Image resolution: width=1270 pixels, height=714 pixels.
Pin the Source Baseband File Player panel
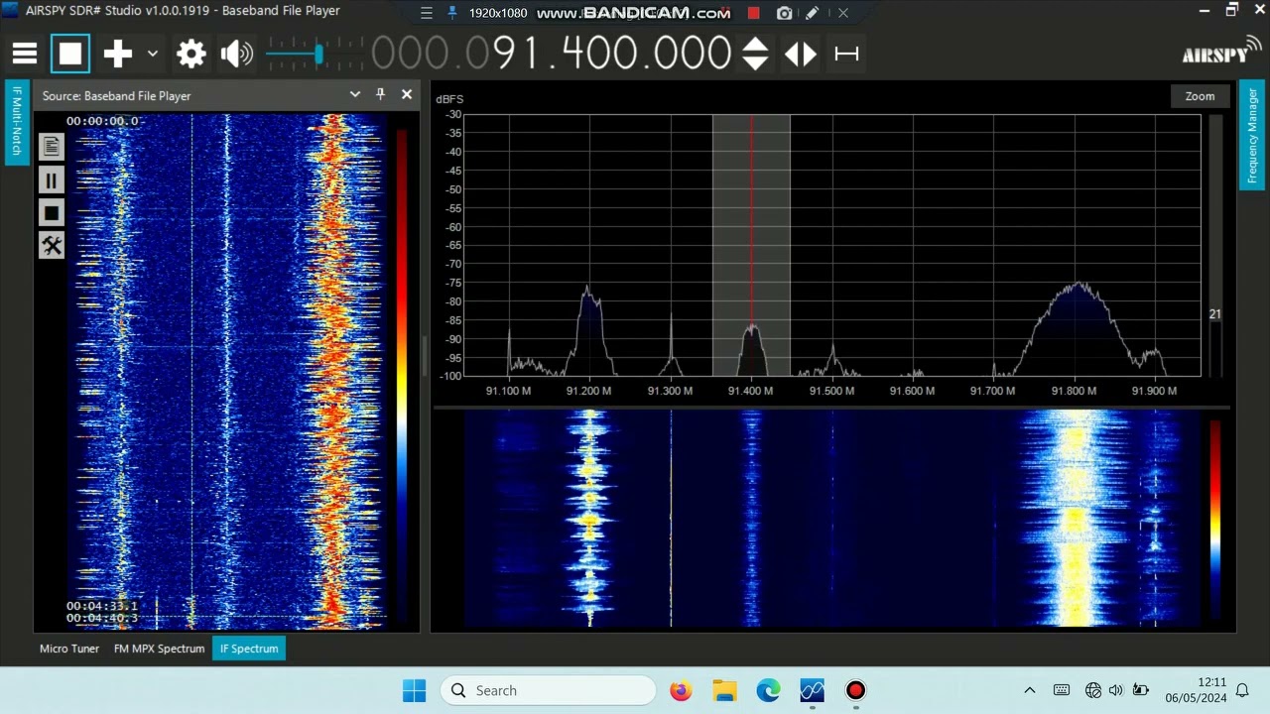pyautogui.click(x=380, y=94)
